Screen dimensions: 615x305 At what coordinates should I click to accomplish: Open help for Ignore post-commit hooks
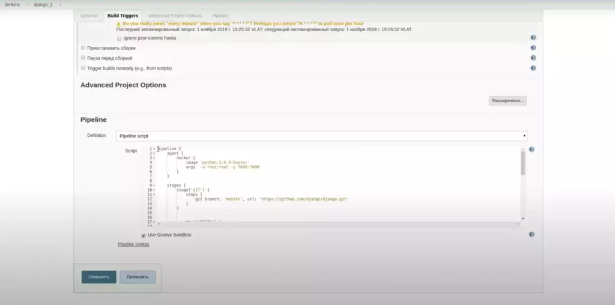point(533,38)
